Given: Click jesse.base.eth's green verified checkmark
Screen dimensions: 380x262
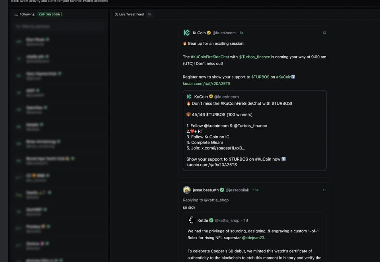Looking at the screenshot, I should pos(221,190).
